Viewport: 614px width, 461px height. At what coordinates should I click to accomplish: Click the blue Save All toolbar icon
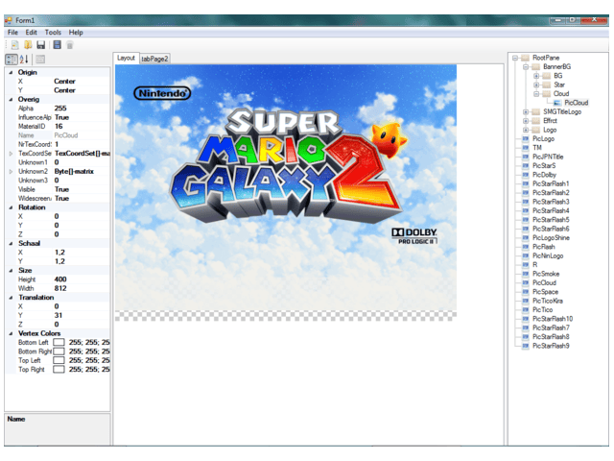58,44
